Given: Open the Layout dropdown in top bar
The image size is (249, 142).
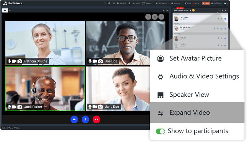Looking at the screenshot, I should click(x=148, y=3).
